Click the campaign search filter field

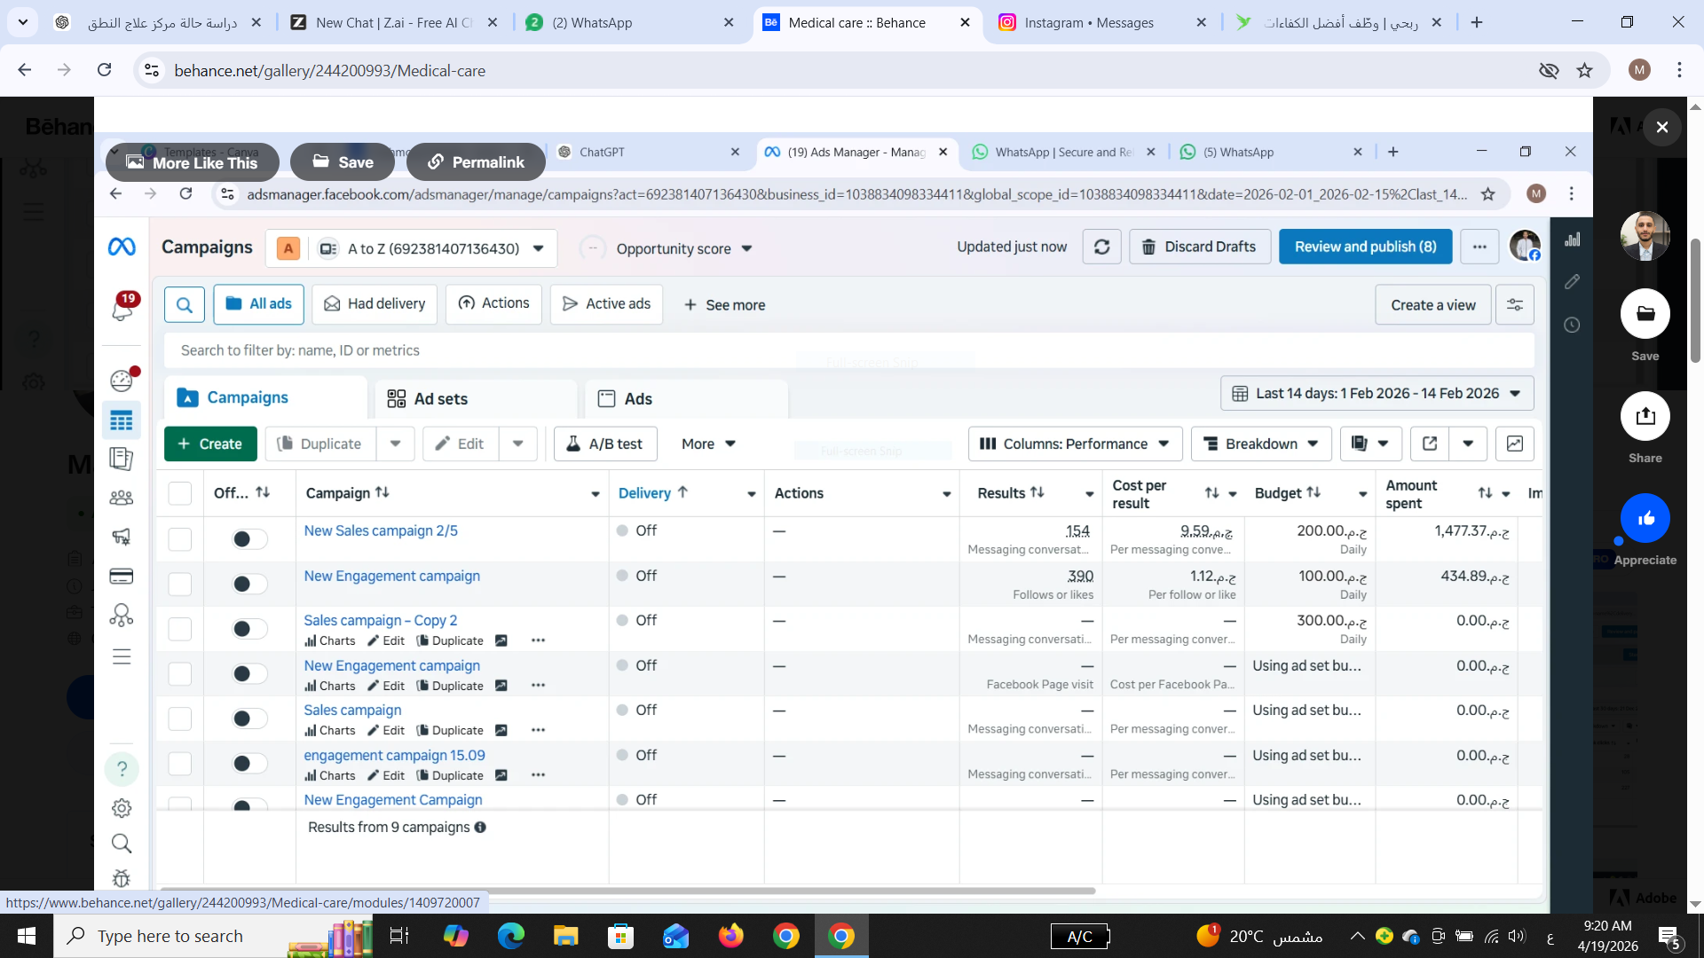(799, 350)
